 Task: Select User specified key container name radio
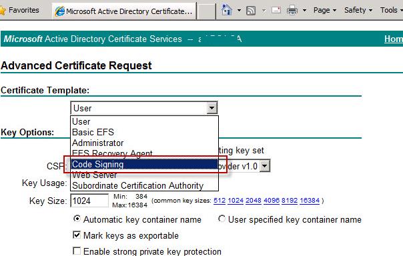[x=222, y=219]
